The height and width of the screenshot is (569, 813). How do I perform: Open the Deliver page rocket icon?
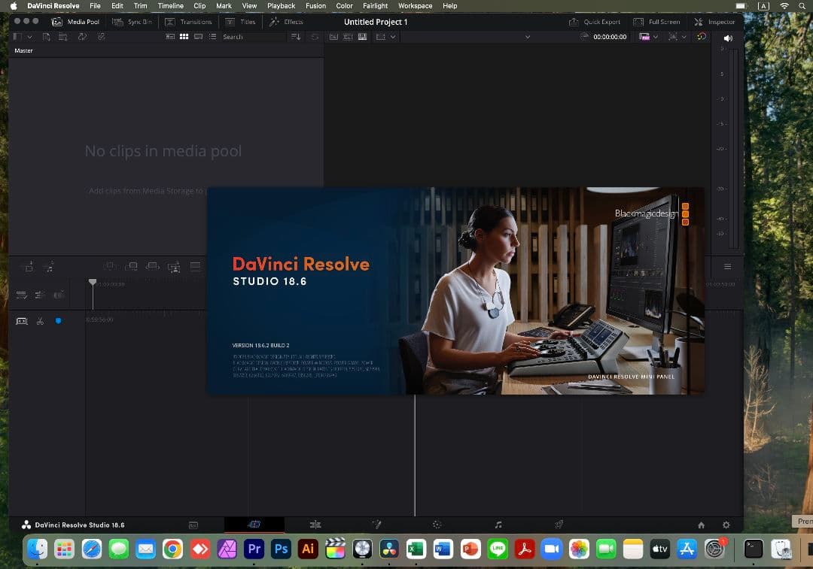559,525
